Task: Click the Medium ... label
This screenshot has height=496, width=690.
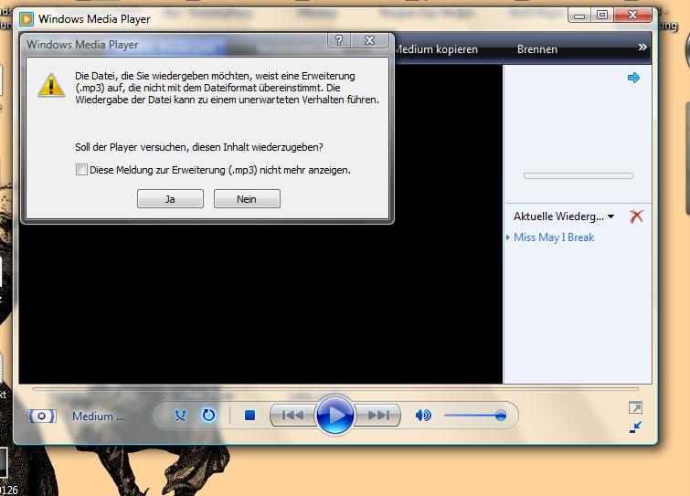Action: (98, 416)
